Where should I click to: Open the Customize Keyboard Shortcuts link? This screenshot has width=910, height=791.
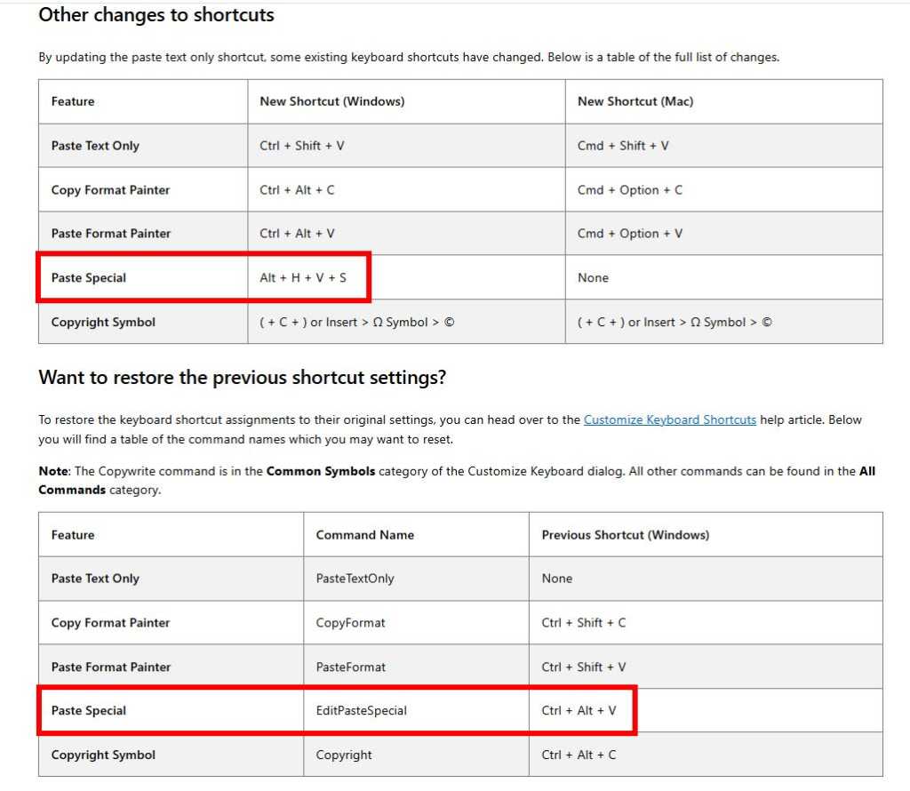[x=669, y=419]
